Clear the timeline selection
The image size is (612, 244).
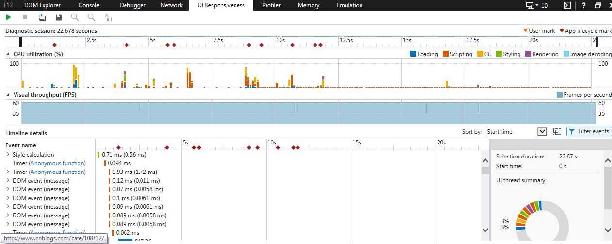(108, 17)
